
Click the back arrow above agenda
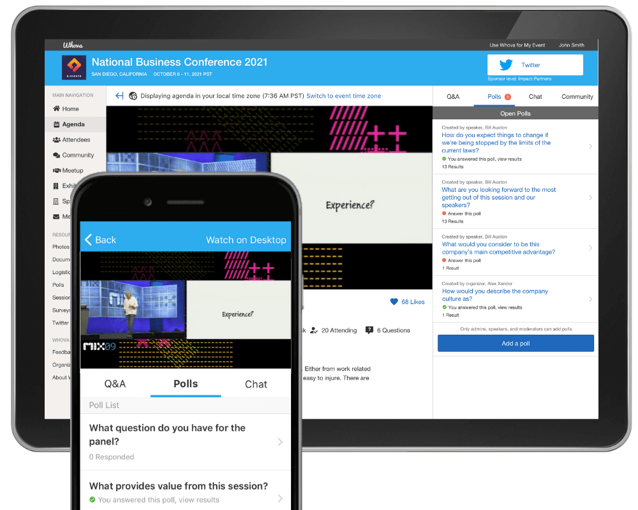pos(119,96)
